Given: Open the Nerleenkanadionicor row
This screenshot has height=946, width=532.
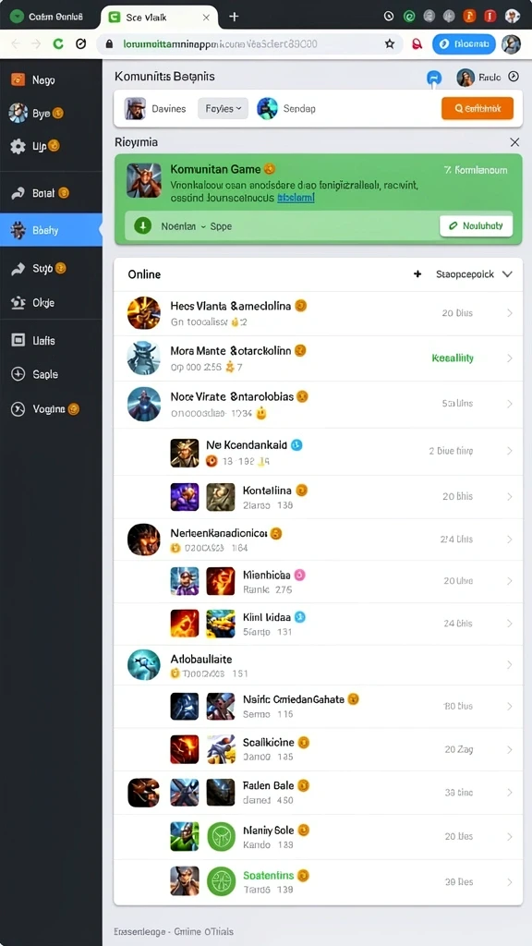Looking at the screenshot, I should click(319, 540).
